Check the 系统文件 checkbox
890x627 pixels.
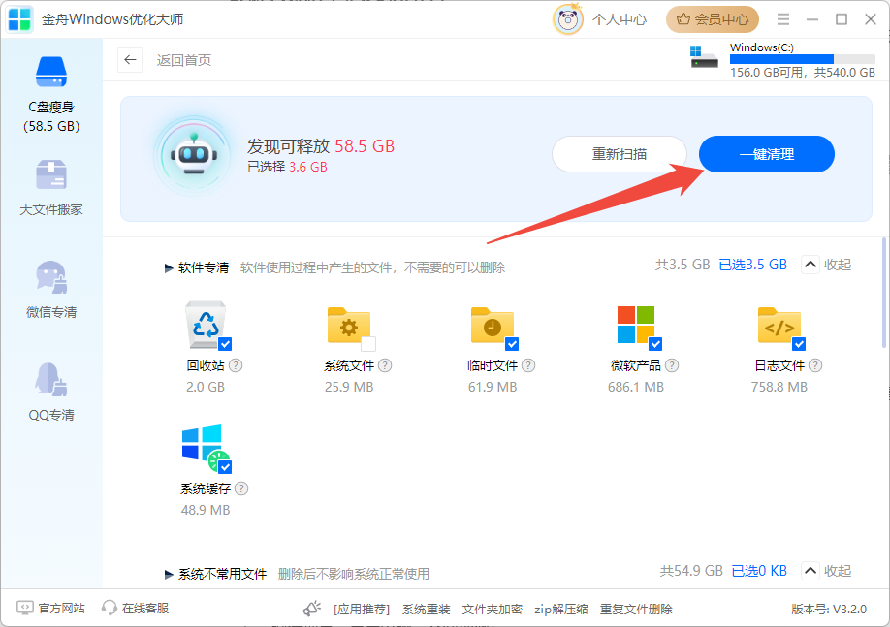click(368, 344)
